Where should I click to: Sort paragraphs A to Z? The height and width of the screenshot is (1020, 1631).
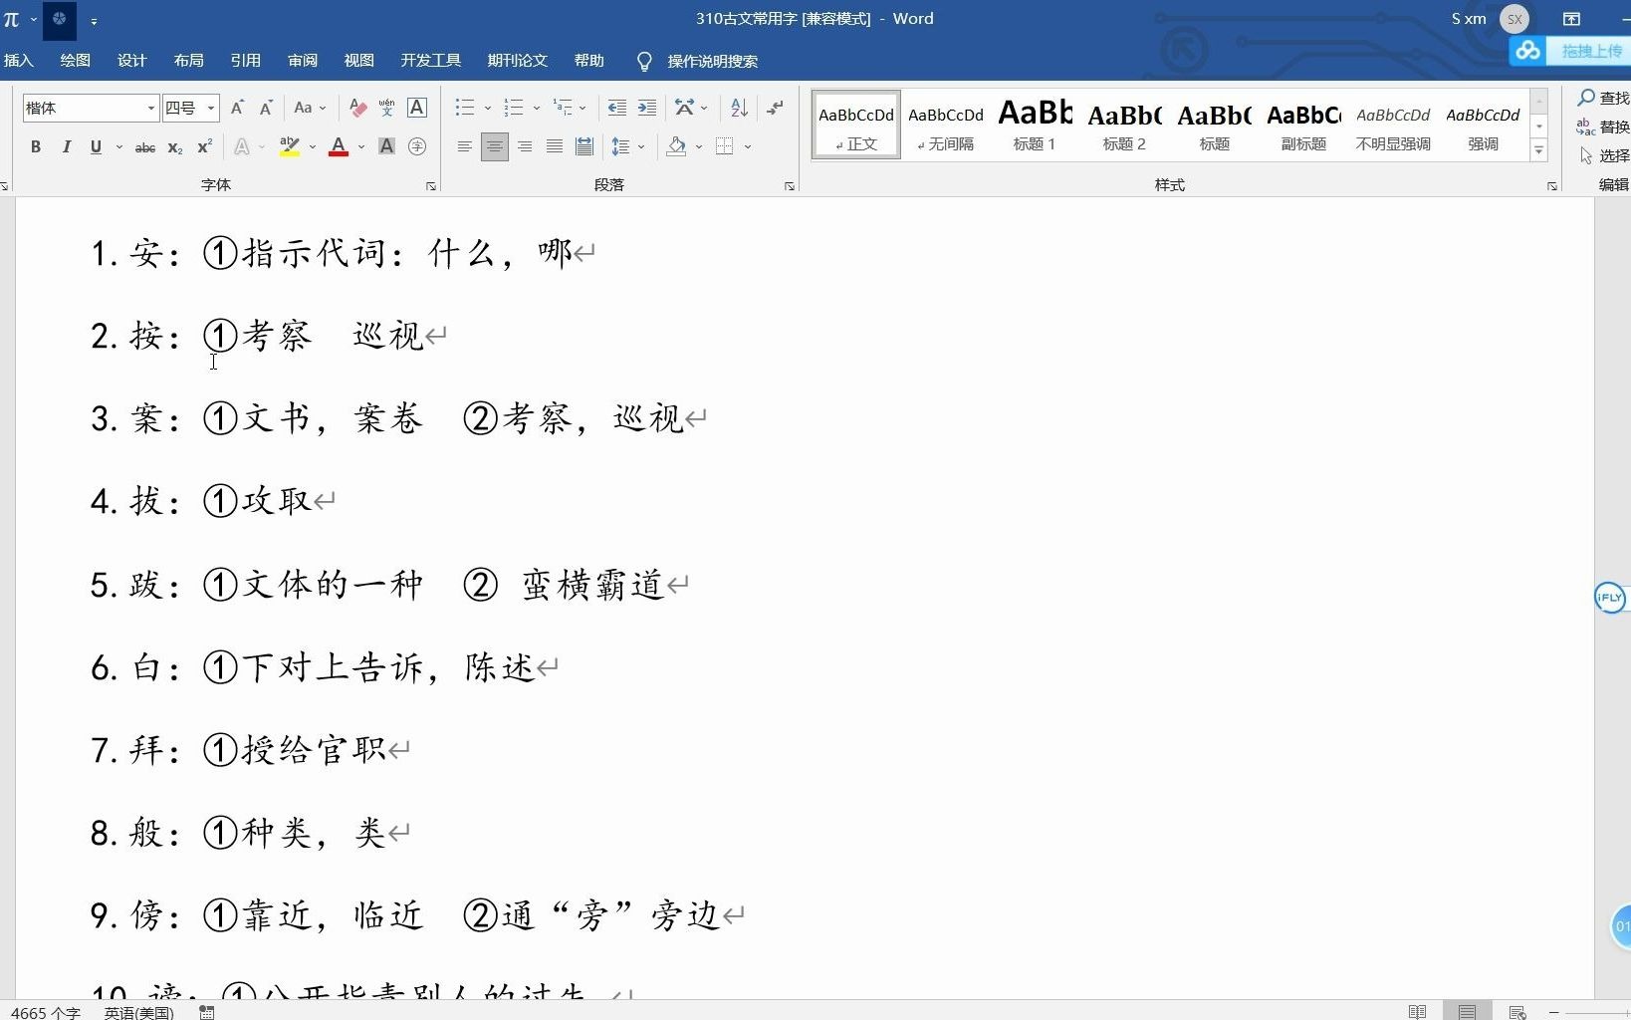point(739,108)
